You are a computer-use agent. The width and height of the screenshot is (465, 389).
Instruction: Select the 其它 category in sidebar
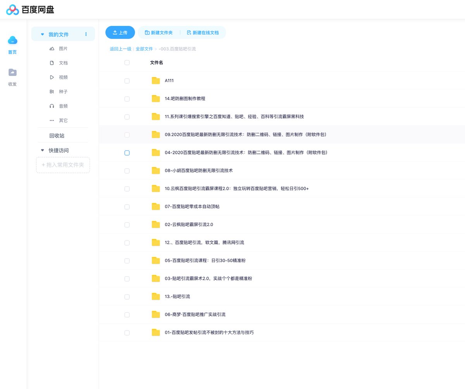63,120
